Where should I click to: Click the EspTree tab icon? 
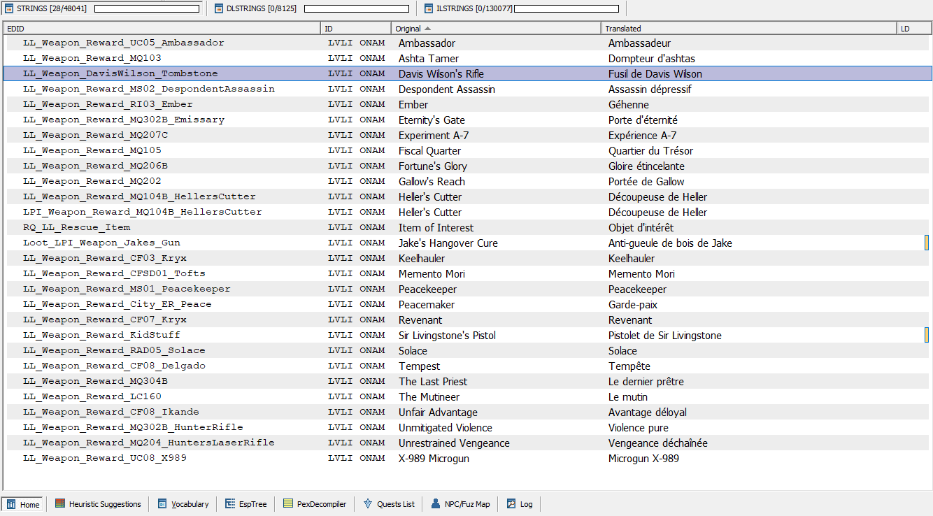[230, 504]
